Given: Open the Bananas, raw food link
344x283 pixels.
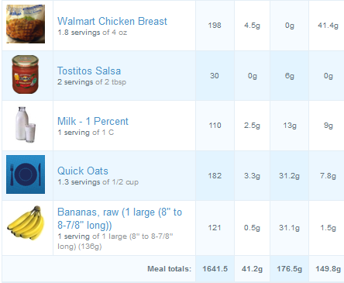Looking at the screenshot, I should click(120, 219).
